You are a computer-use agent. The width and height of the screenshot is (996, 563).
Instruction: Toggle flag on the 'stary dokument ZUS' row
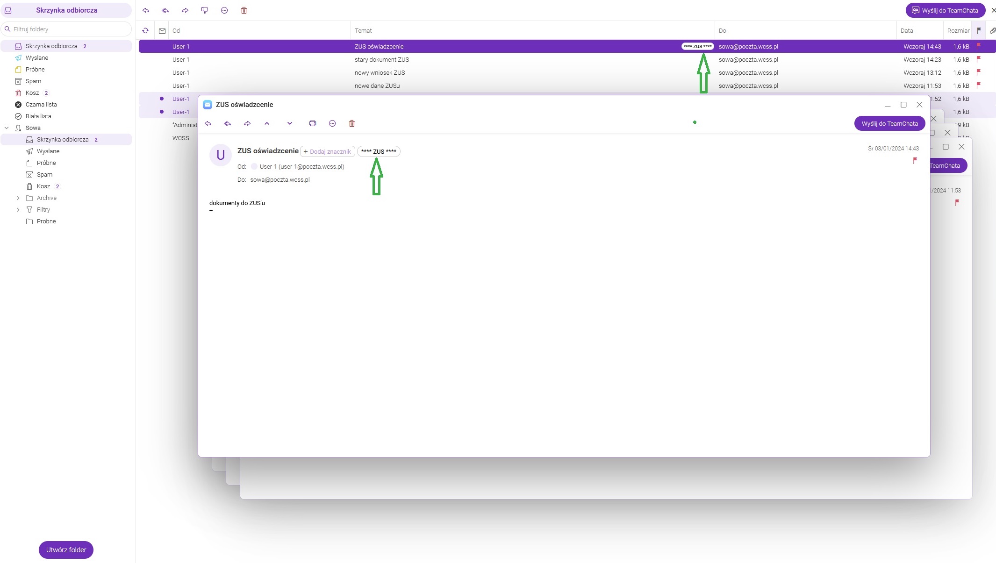coord(978,59)
